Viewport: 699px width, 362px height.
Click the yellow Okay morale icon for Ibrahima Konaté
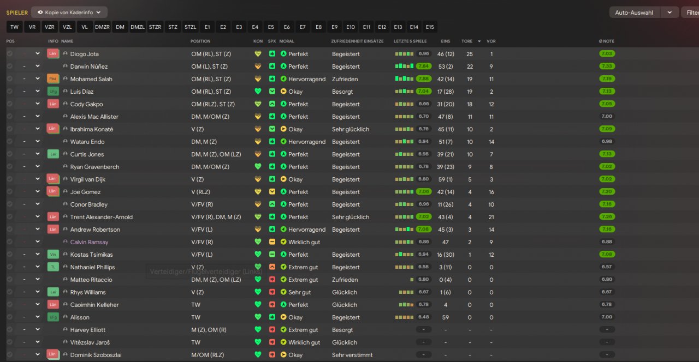[x=283, y=129]
